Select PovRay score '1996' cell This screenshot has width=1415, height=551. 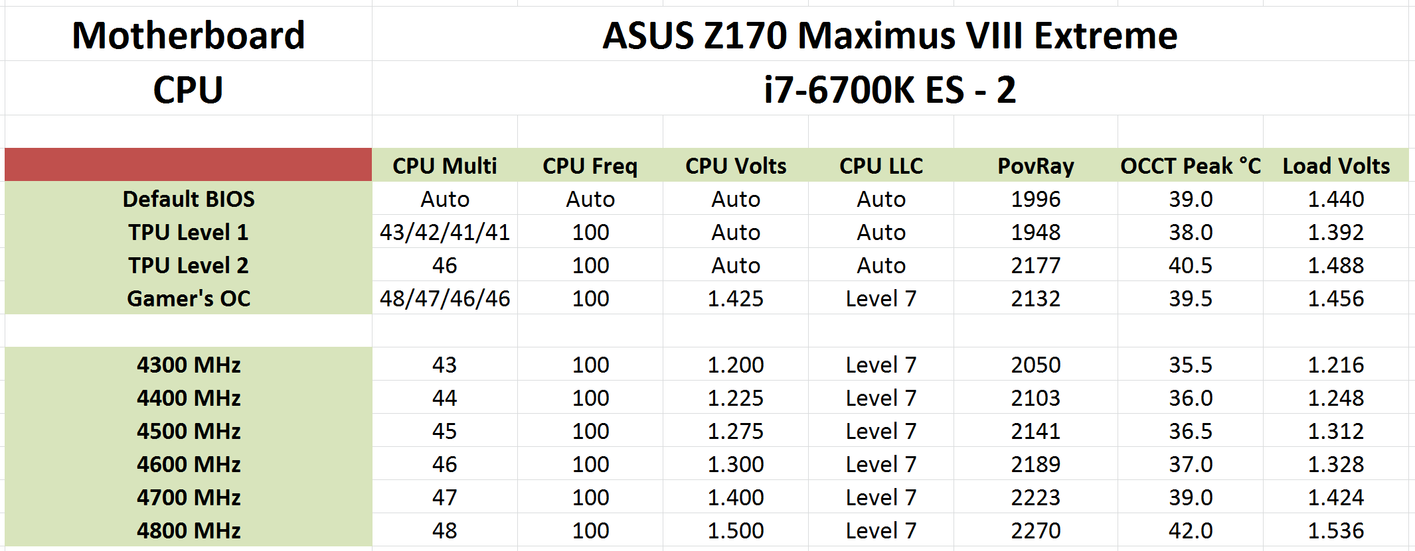tap(1036, 198)
